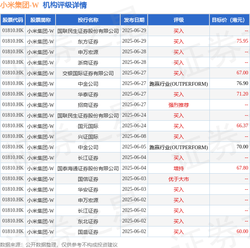The width and height of the screenshot is (250, 248).
Task: Click the 目标价（港元）column header
Action: [x=229, y=20]
